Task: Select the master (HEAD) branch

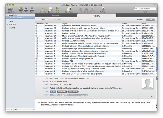Action: click(x=20, y=18)
